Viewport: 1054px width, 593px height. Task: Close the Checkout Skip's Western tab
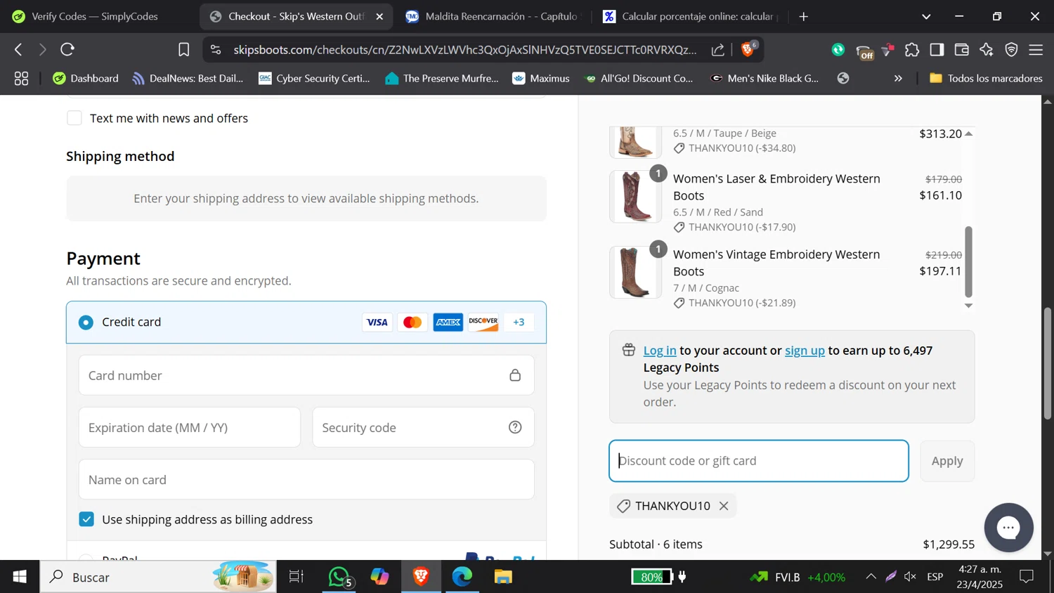[x=380, y=16]
